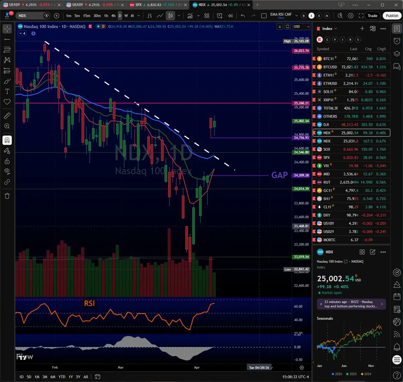
Task: Set the date range to All
Action: click(86, 377)
